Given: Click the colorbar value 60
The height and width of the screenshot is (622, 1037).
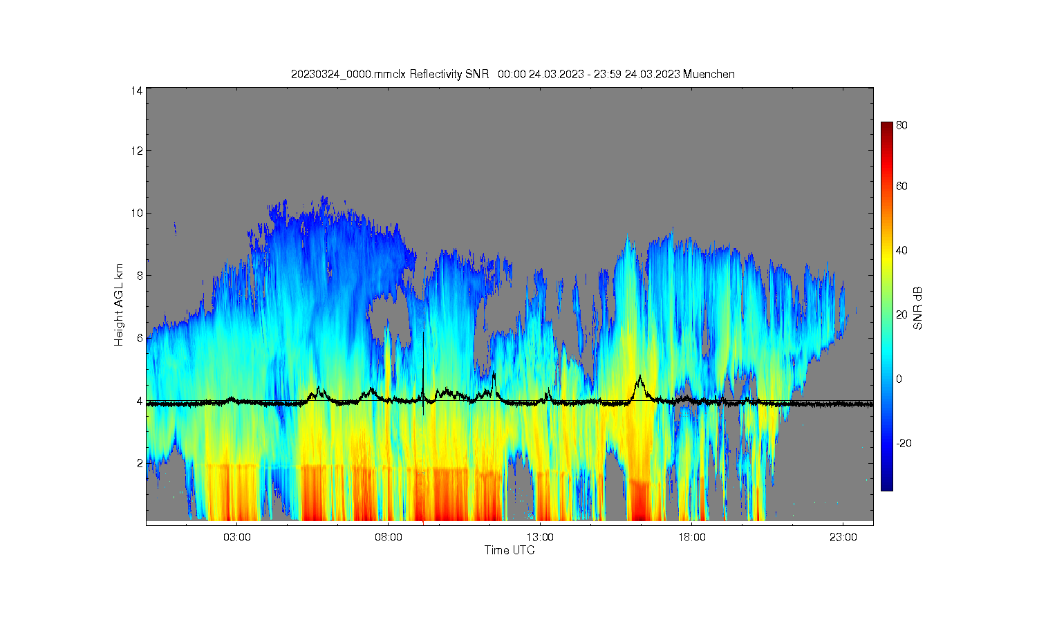Looking at the screenshot, I should click(x=902, y=186).
